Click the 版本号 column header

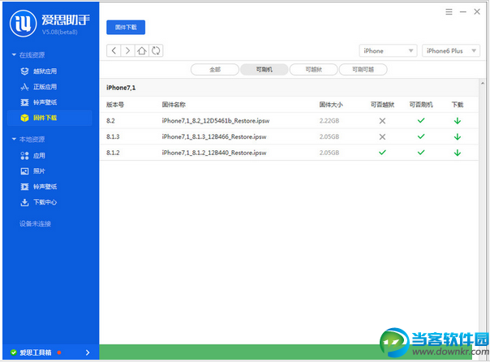(115, 105)
